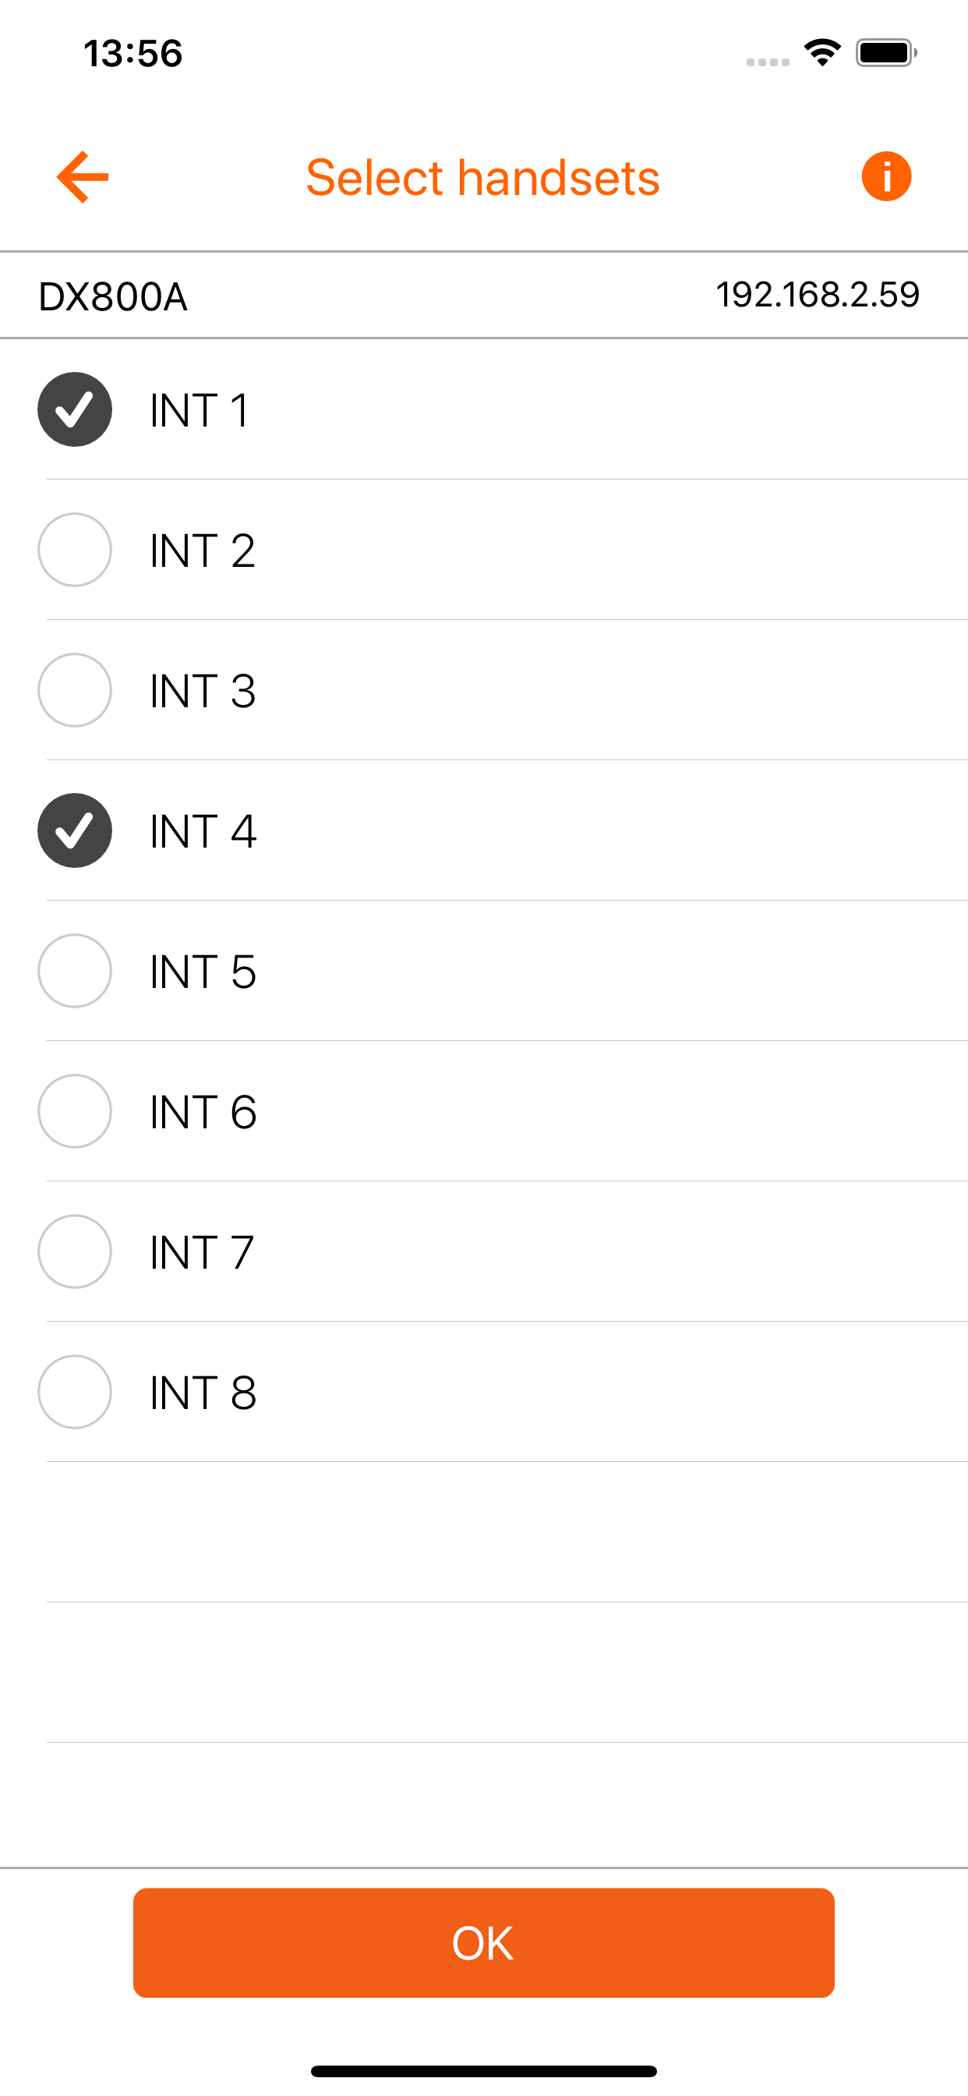The image size is (968, 2096).
Task: Select the INT 2 checkbox
Action: coord(75,550)
